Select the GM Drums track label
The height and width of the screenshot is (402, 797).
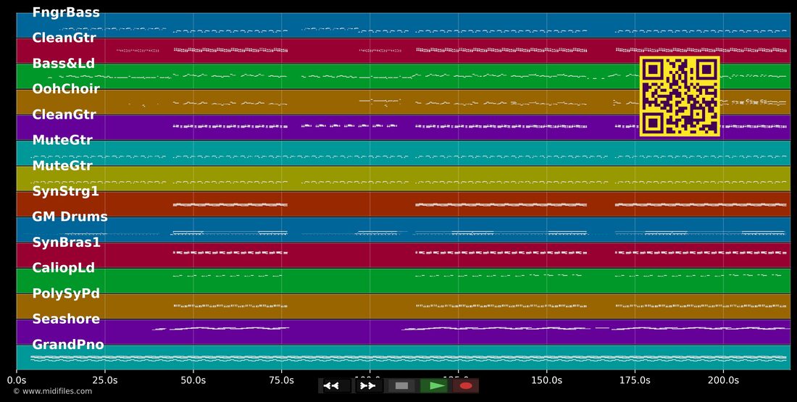pos(70,217)
